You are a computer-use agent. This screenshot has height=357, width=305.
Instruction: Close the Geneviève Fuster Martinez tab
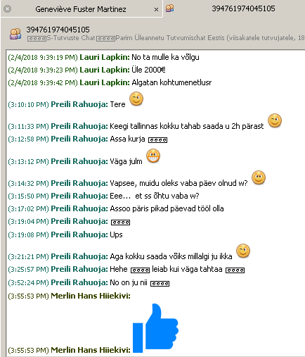156,10
